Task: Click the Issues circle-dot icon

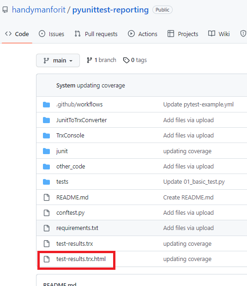Action: pos(42,34)
